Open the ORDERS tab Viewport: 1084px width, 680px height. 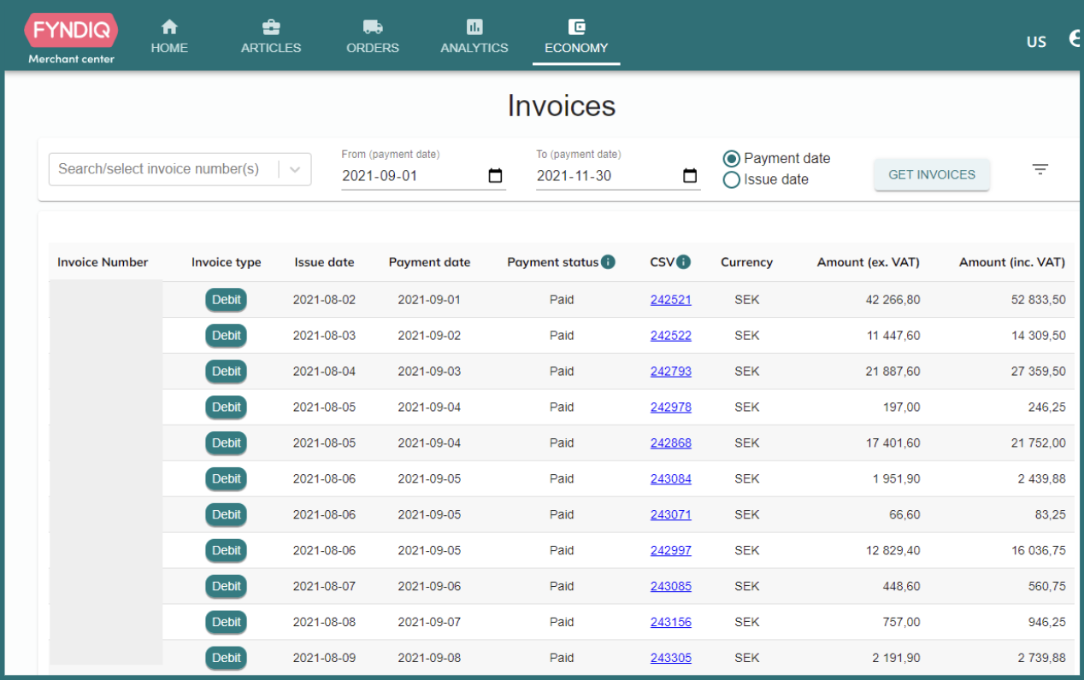373,38
